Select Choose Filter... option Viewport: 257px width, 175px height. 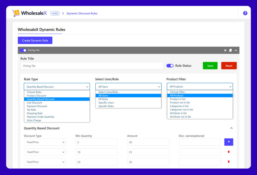tap(200, 92)
